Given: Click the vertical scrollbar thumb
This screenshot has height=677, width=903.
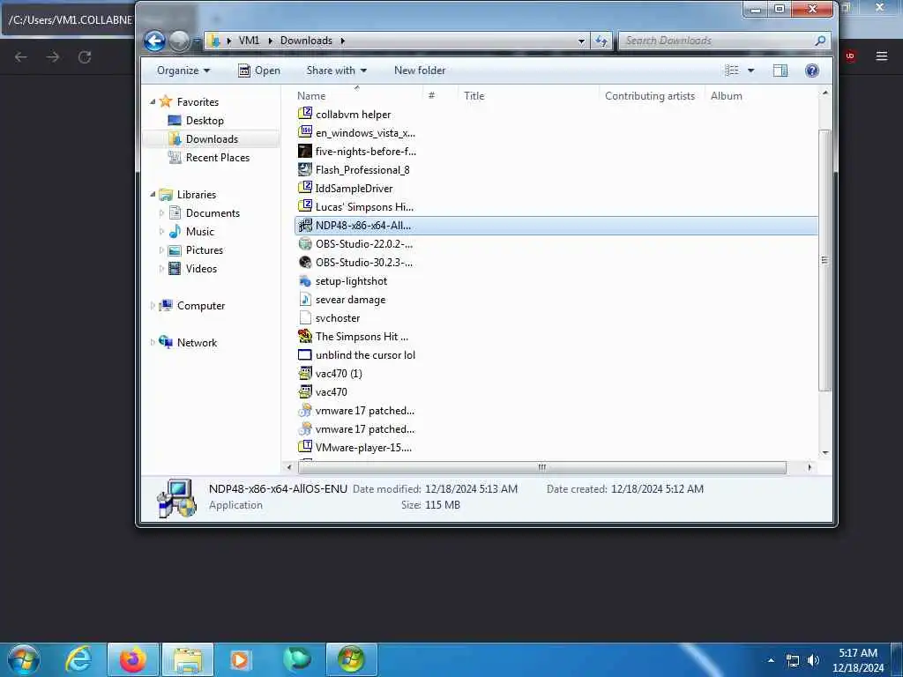Looking at the screenshot, I should pyautogui.click(x=825, y=260).
